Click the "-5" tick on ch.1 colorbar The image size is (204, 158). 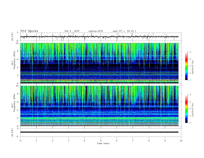pos(190,66)
